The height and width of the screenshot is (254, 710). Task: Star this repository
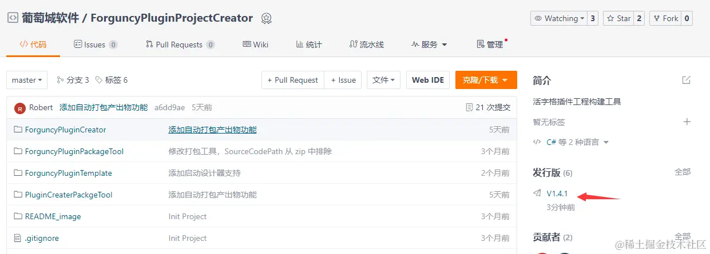[x=618, y=18]
